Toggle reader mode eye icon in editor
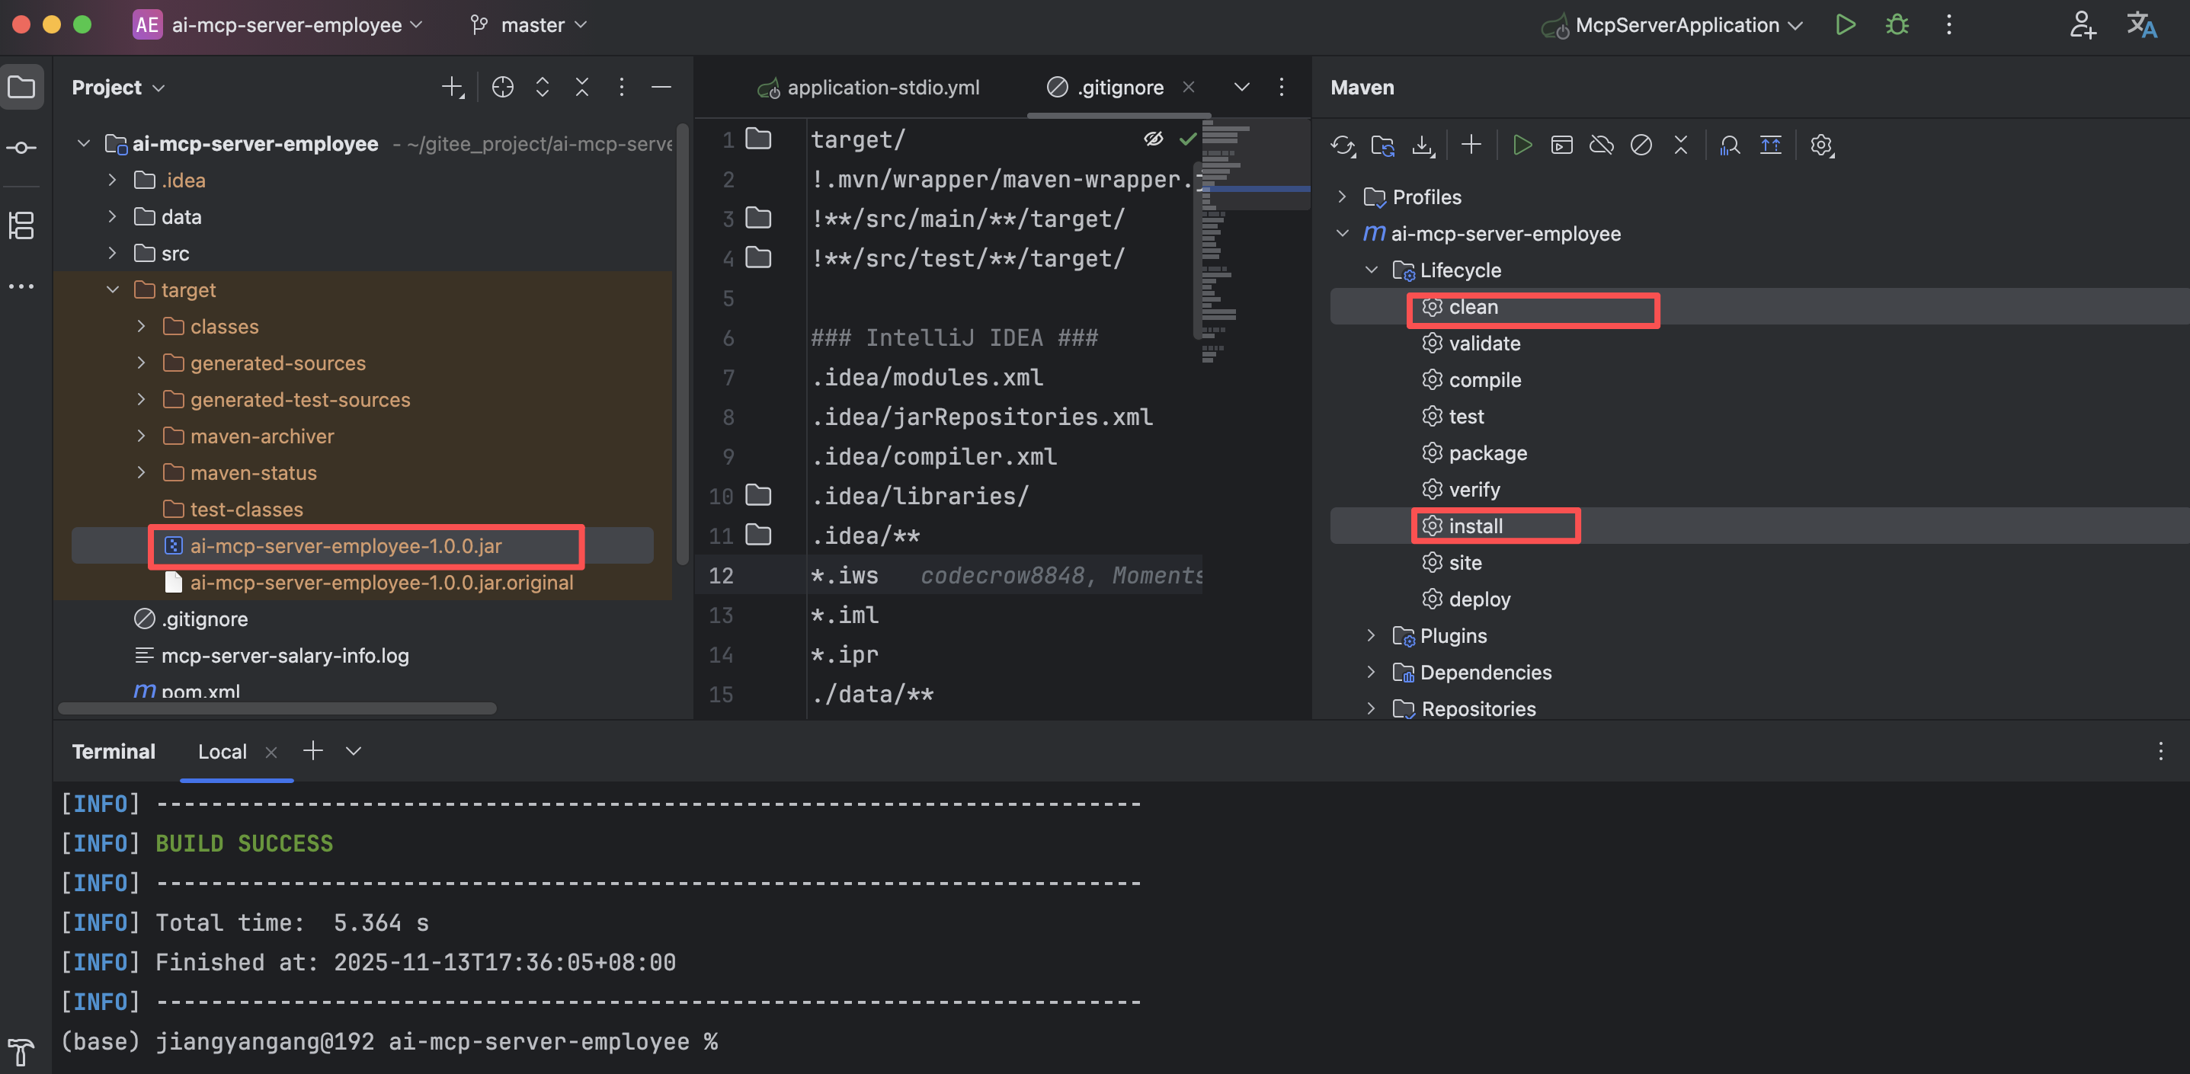Image resolution: width=2190 pixels, height=1074 pixels. 1153,139
